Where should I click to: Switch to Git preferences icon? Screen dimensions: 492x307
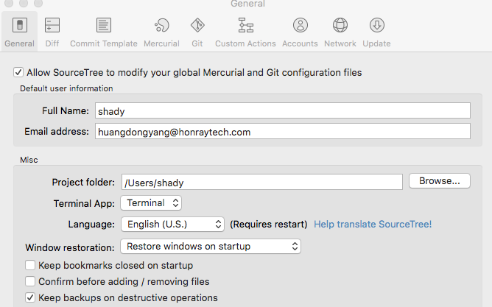click(x=197, y=26)
